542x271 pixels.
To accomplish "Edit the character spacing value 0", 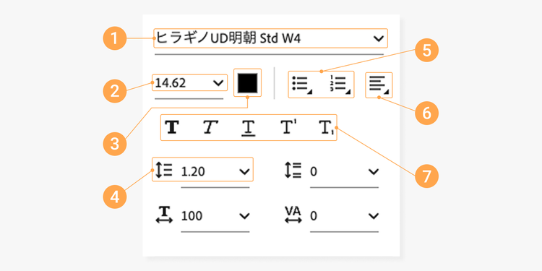I will coord(314,216).
